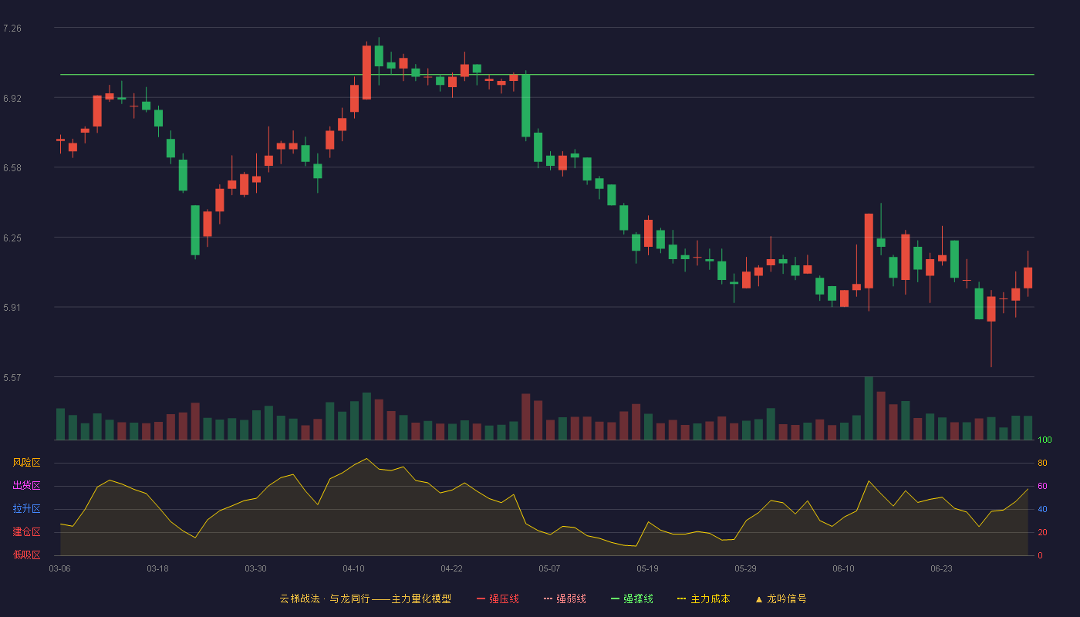This screenshot has height=617, width=1080.
Task: Click the 03-30 date label
Action: (x=255, y=568)
